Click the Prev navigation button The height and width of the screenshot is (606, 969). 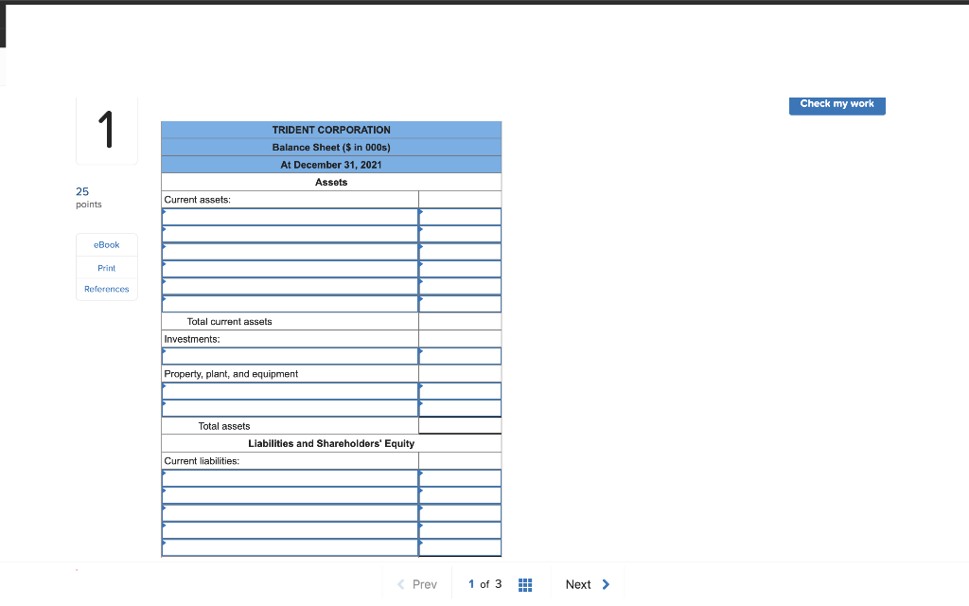(x=422, y=584)
